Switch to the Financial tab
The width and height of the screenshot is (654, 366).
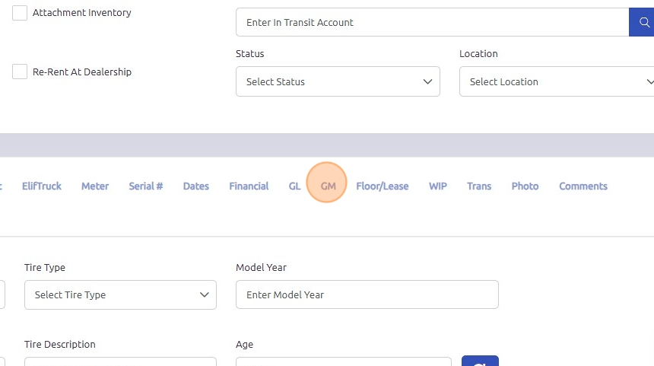[249, 186]
